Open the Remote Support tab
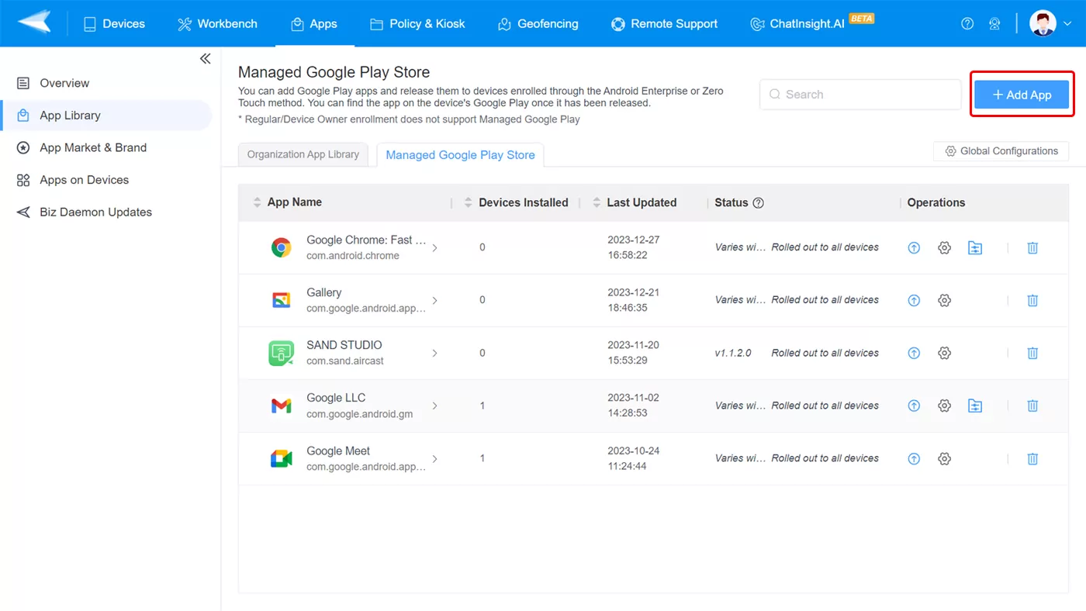Viewport: 1086px width, 611px height. click(664, 23)
